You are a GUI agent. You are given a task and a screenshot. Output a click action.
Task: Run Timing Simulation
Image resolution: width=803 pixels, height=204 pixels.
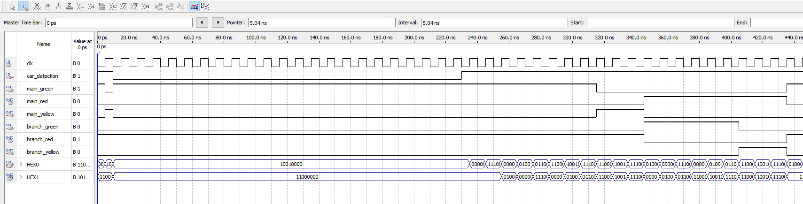[170, 7]
